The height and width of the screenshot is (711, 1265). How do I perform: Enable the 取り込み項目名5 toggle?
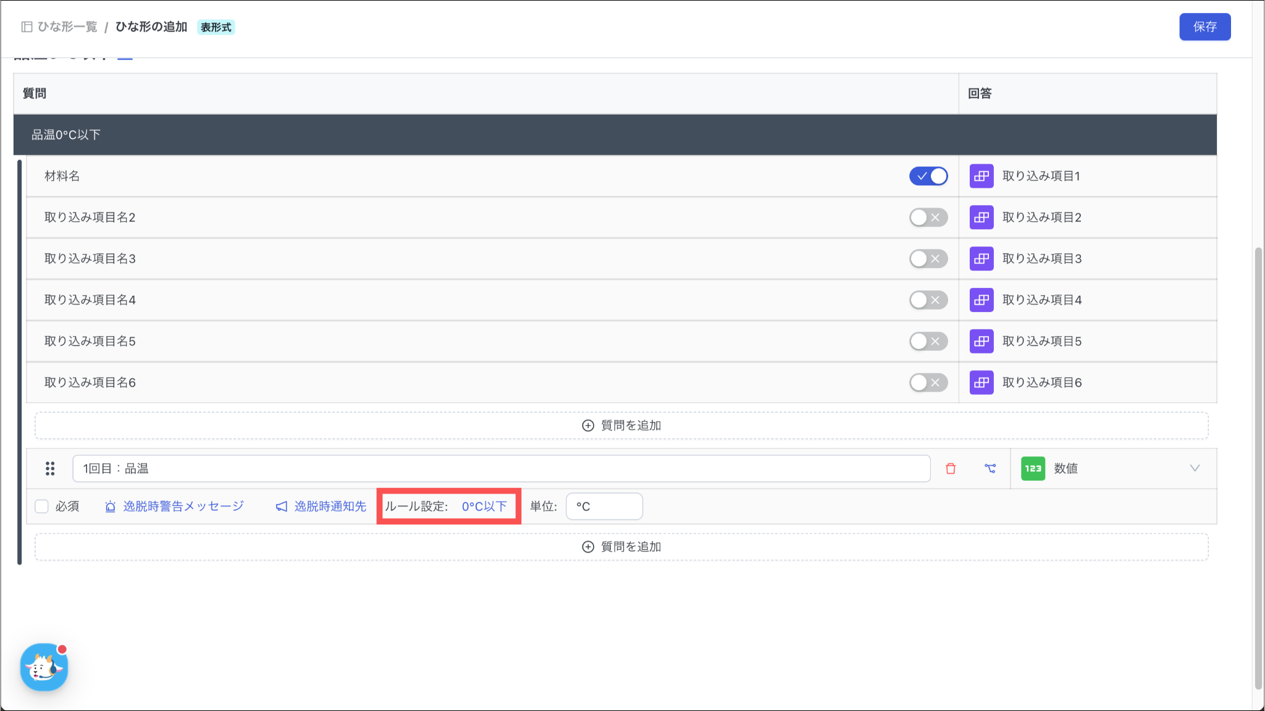pyautogui.click(x=928, y=341)
